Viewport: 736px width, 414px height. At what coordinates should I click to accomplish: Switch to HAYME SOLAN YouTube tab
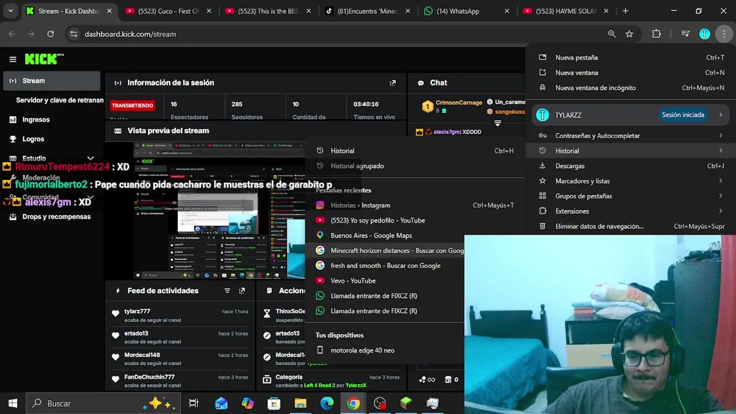tap(566, 11)
